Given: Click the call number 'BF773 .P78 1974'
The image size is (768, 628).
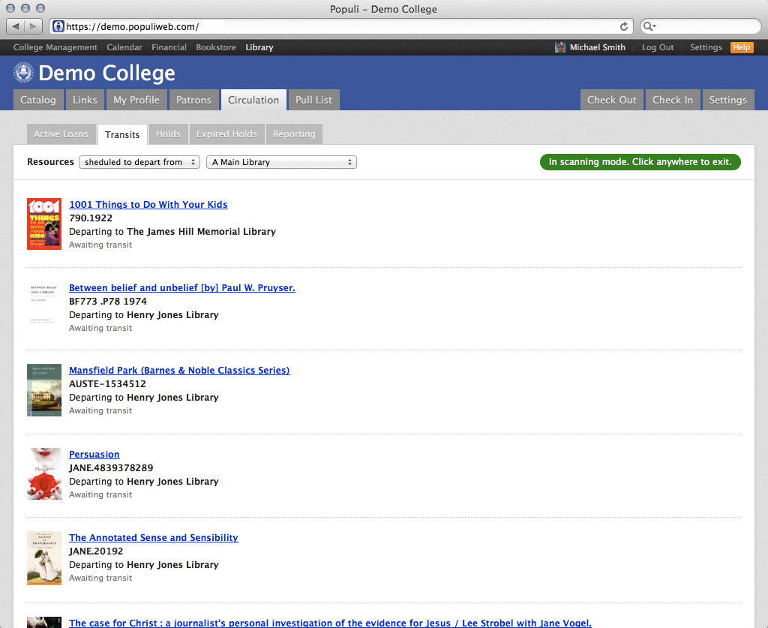Looking at the screenshot, I should (x=108, y=302).
